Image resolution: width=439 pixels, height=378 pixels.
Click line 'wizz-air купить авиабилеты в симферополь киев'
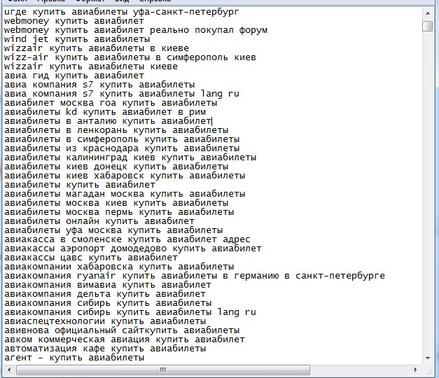coord(130,57)
